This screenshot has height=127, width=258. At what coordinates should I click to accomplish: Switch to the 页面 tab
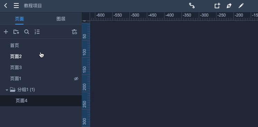pos(19,19)
